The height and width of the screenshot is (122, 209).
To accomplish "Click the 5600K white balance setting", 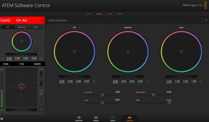I will point(37,64).
